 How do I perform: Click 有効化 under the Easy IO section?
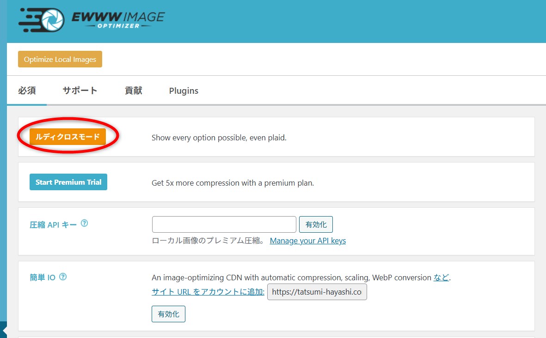pos(168,314)
